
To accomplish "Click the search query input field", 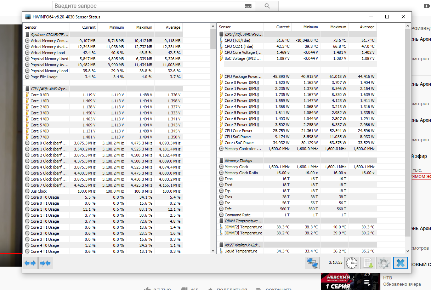I will (149, 6).
